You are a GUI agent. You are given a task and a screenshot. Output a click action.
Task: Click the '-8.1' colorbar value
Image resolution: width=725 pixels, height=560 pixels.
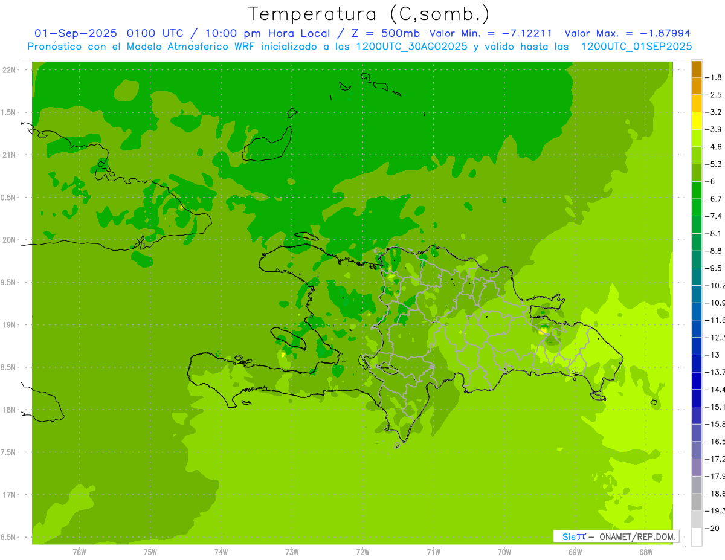click(714, 233)
